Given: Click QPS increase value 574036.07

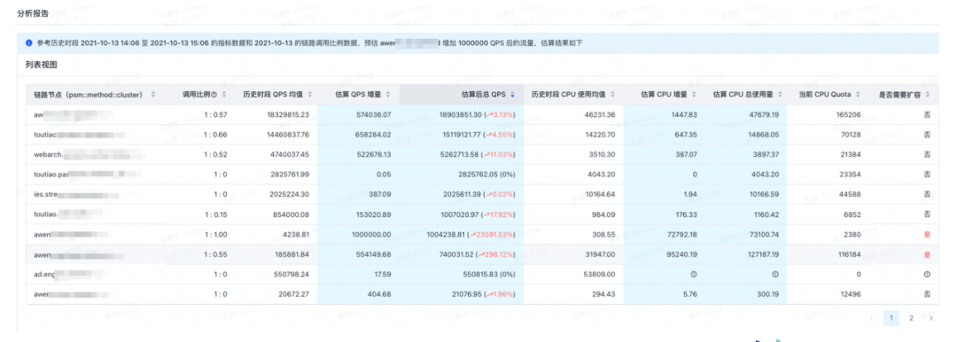Looking at the screenshot, I should click(x=375, y=115).
